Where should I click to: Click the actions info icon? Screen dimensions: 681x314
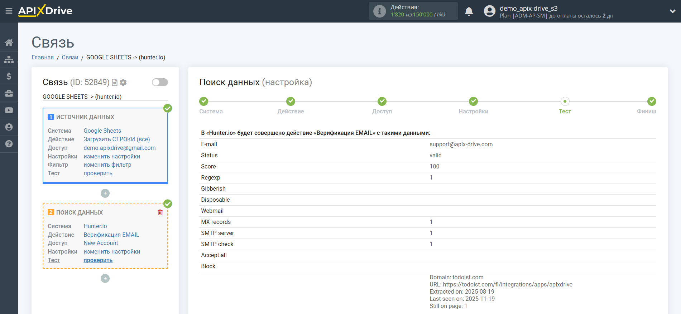[x=379, y=11]
